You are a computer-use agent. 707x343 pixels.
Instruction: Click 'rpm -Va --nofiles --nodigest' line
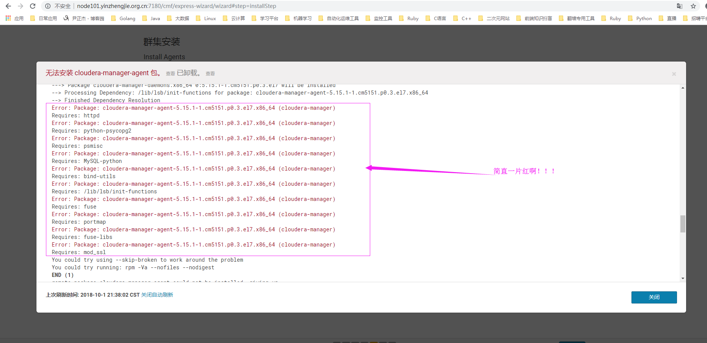[133, 267]
